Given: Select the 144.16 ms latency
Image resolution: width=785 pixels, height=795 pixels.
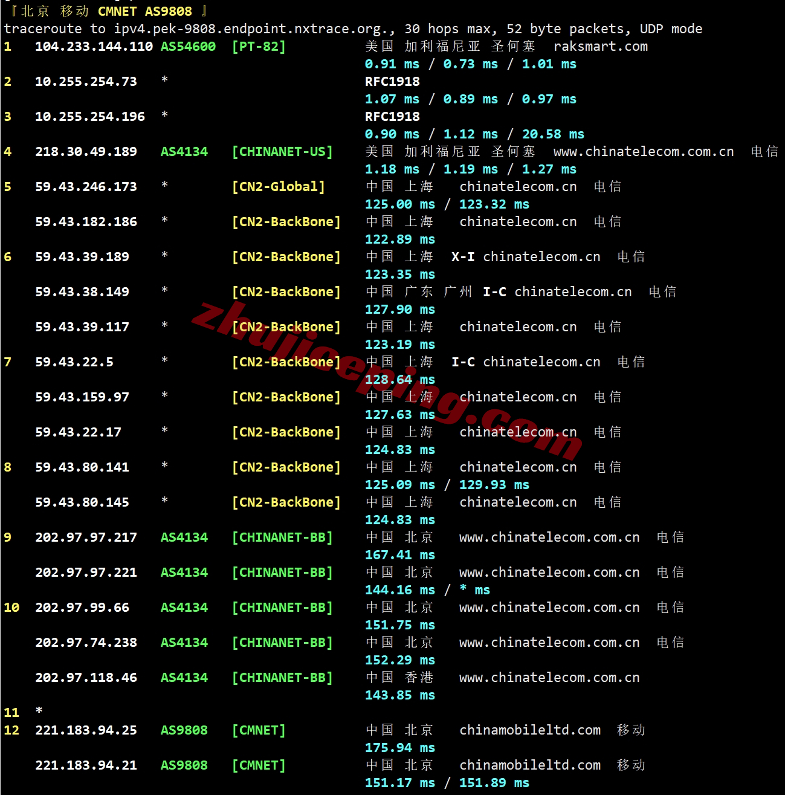Looking at the screenshot, I should [400, 590].
